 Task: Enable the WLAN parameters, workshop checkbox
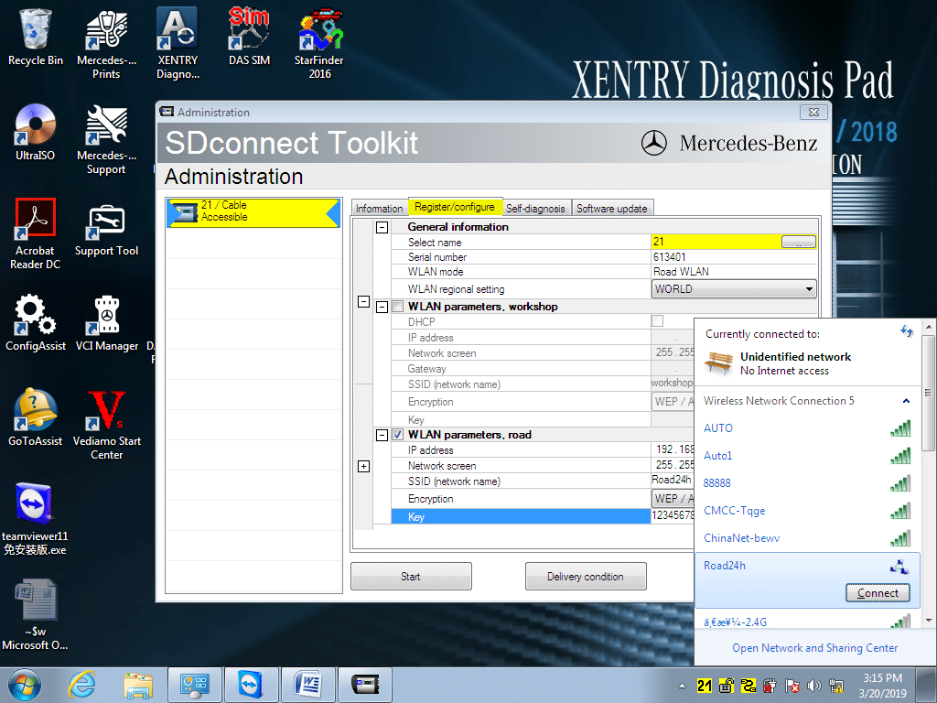tap(398, 307)
